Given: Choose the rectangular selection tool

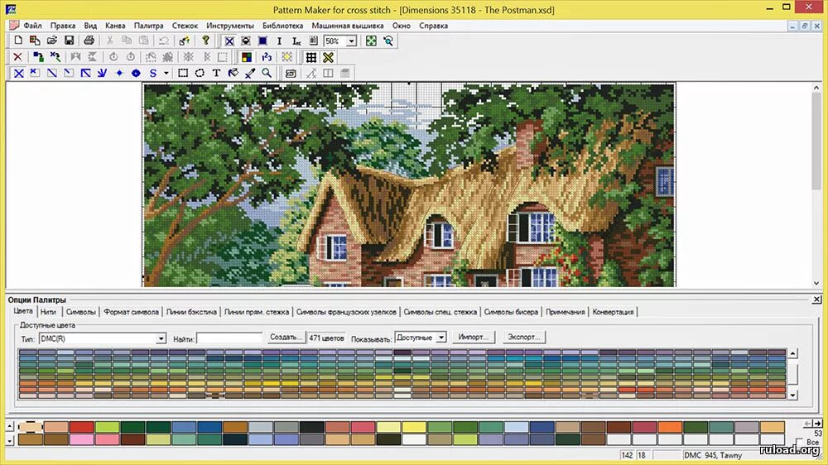Looking at the screenshot, I should [183, 74].
